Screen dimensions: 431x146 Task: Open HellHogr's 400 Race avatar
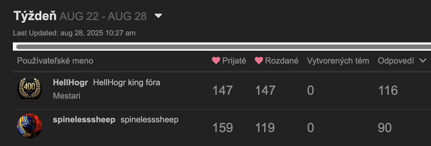pyautogui.click(x=30, y=89)
